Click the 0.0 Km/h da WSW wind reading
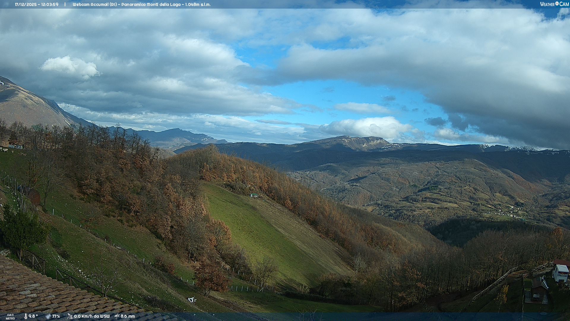This screenshot has height=321, width=570. point(92,316)
